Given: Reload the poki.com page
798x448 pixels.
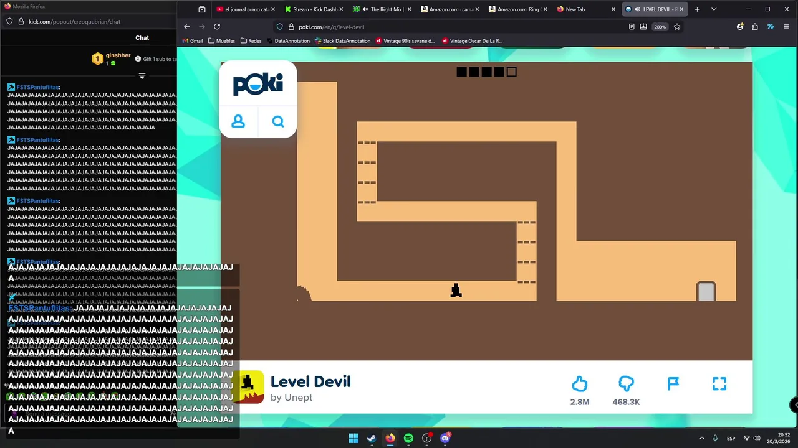Looking at the screenshot, I should (217, 27).
